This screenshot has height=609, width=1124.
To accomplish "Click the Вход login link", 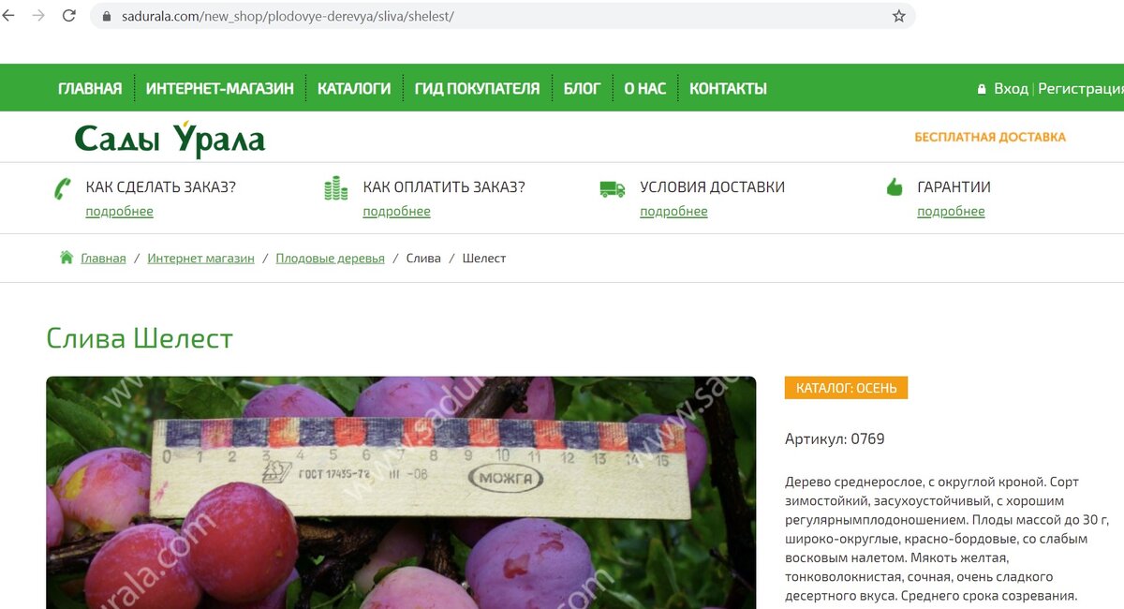I will click(1011, 89).
